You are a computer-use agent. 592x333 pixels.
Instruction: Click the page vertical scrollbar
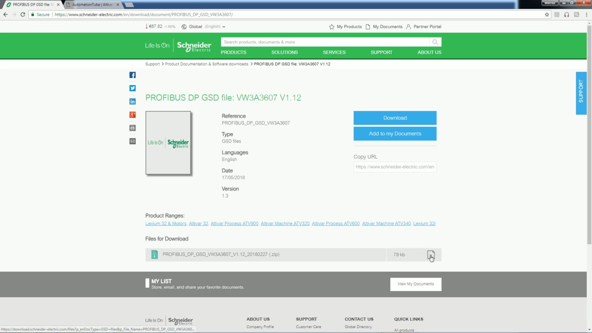(589, 134)
